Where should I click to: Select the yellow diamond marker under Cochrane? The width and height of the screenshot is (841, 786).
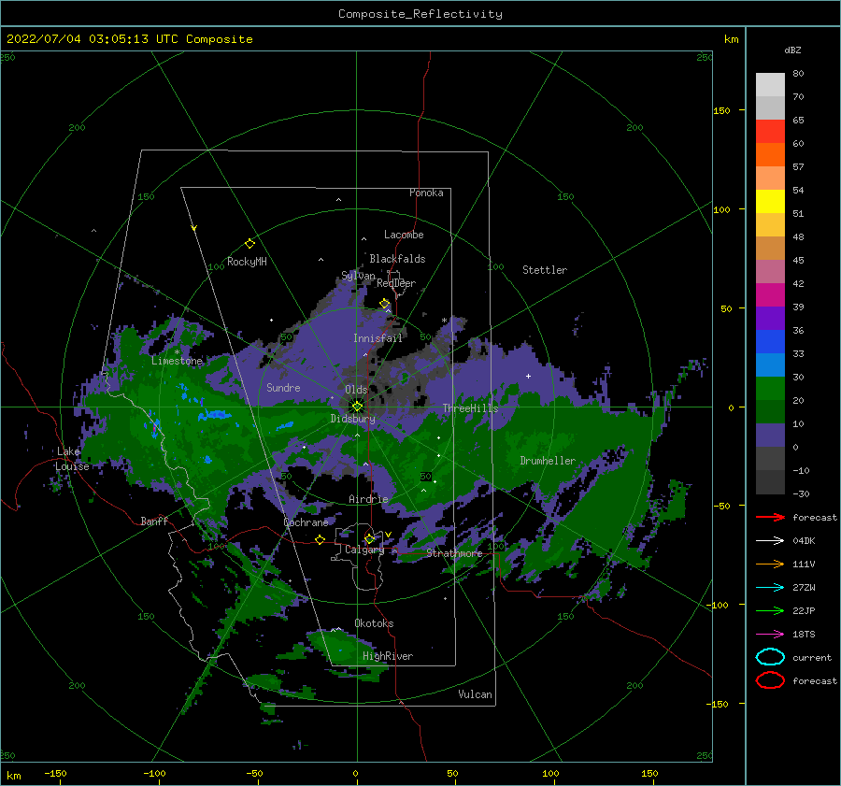click(320, 539)
